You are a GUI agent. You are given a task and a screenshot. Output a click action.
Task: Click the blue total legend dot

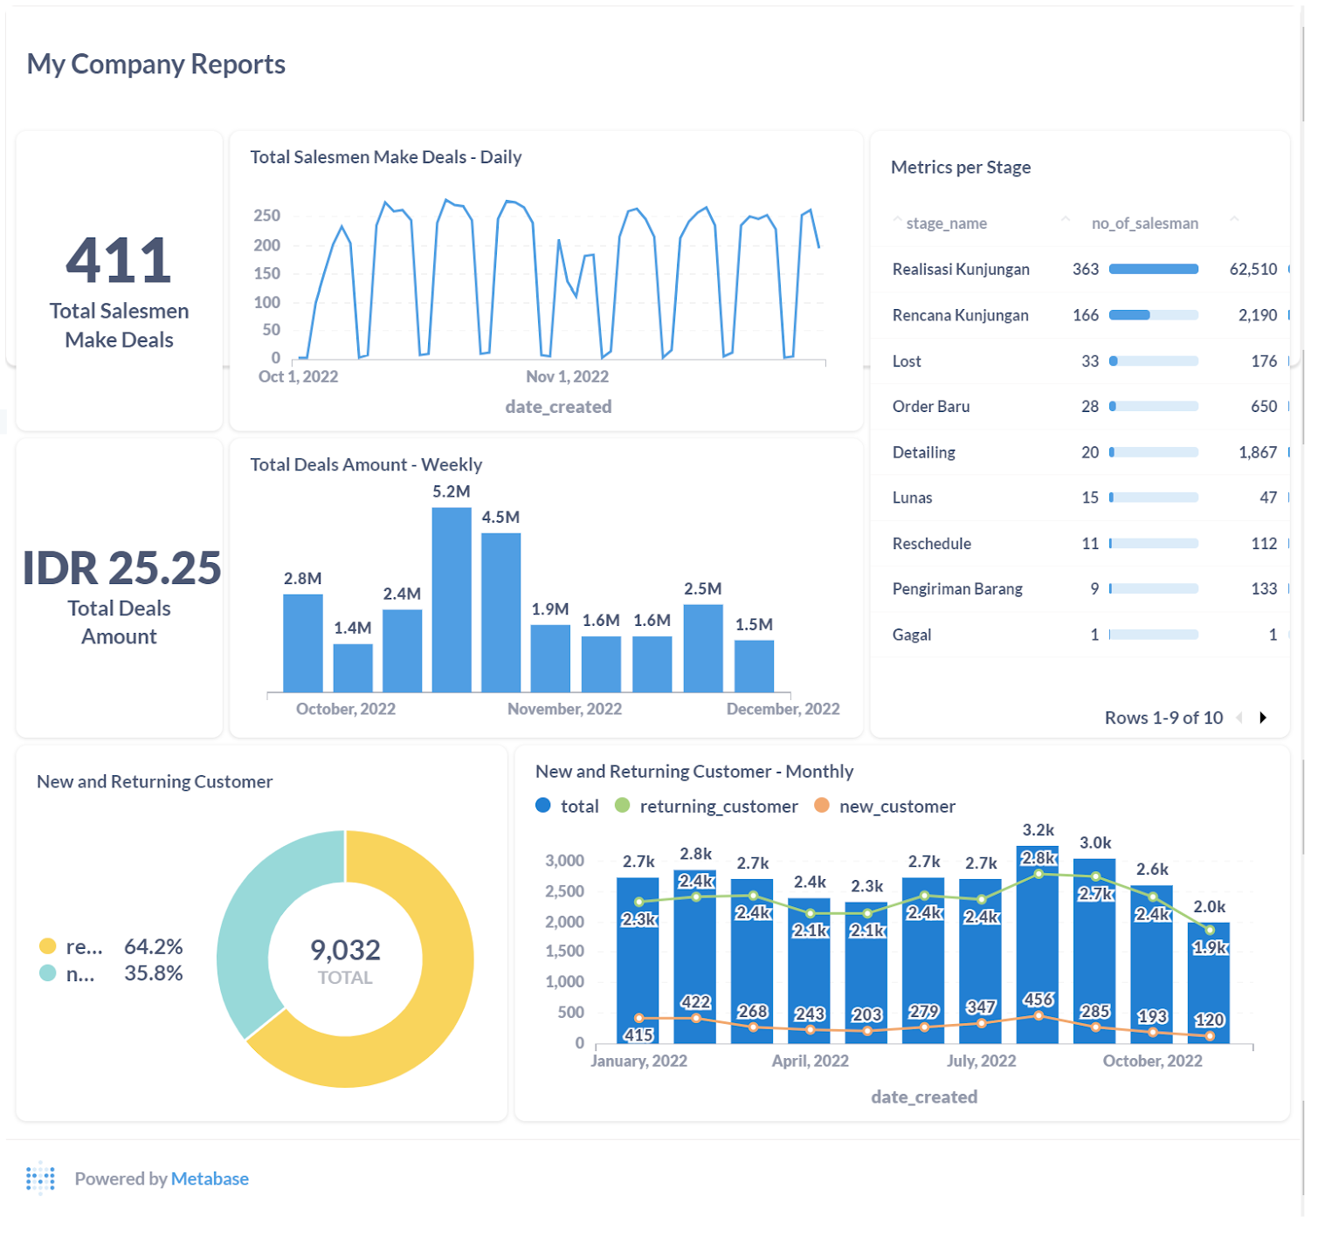tap(543, 806)
